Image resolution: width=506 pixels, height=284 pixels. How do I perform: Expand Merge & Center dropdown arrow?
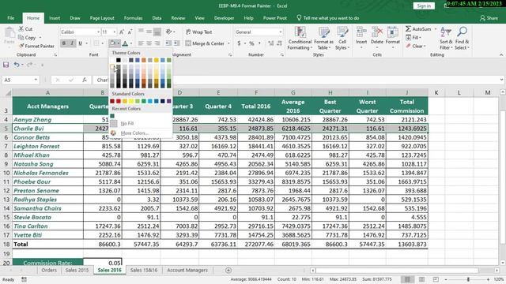(228, 43)
